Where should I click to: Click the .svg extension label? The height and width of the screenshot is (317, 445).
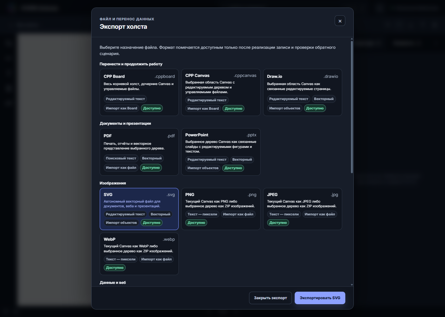point(171,195)
